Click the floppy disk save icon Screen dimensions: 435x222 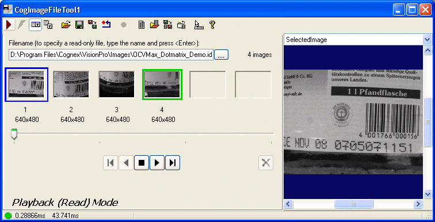pyautogui.click(x=79, y=25)
